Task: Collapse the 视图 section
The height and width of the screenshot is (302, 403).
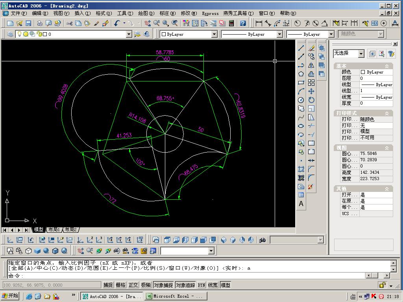Action: 386,148
